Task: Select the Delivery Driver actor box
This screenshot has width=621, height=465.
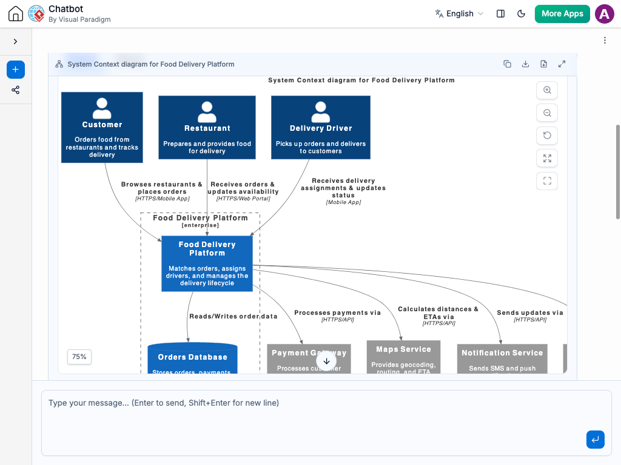Action: (x=320, y=127)
